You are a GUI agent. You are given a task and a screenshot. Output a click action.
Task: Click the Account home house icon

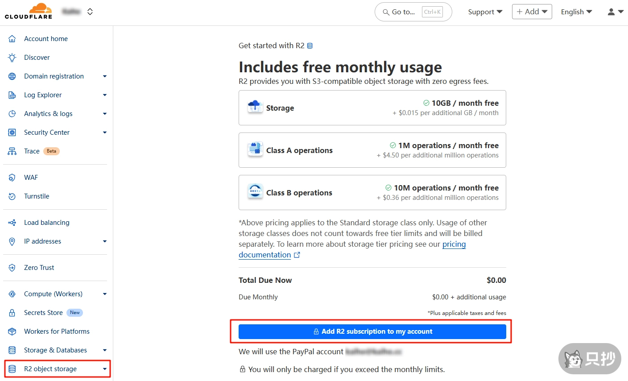tap(12, 39)
